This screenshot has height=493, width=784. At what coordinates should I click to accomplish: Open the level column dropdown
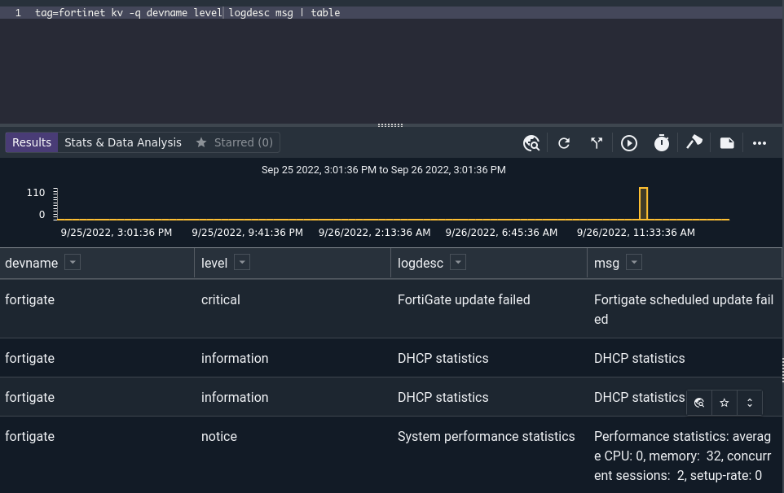242,262
